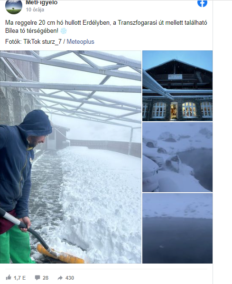Click the snowflake emoji in post
The height and width of the screenshot is (284, 232).
point(64,31)
